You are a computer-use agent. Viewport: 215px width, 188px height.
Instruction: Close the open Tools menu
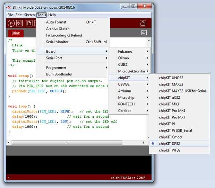[x=42, y=15]
